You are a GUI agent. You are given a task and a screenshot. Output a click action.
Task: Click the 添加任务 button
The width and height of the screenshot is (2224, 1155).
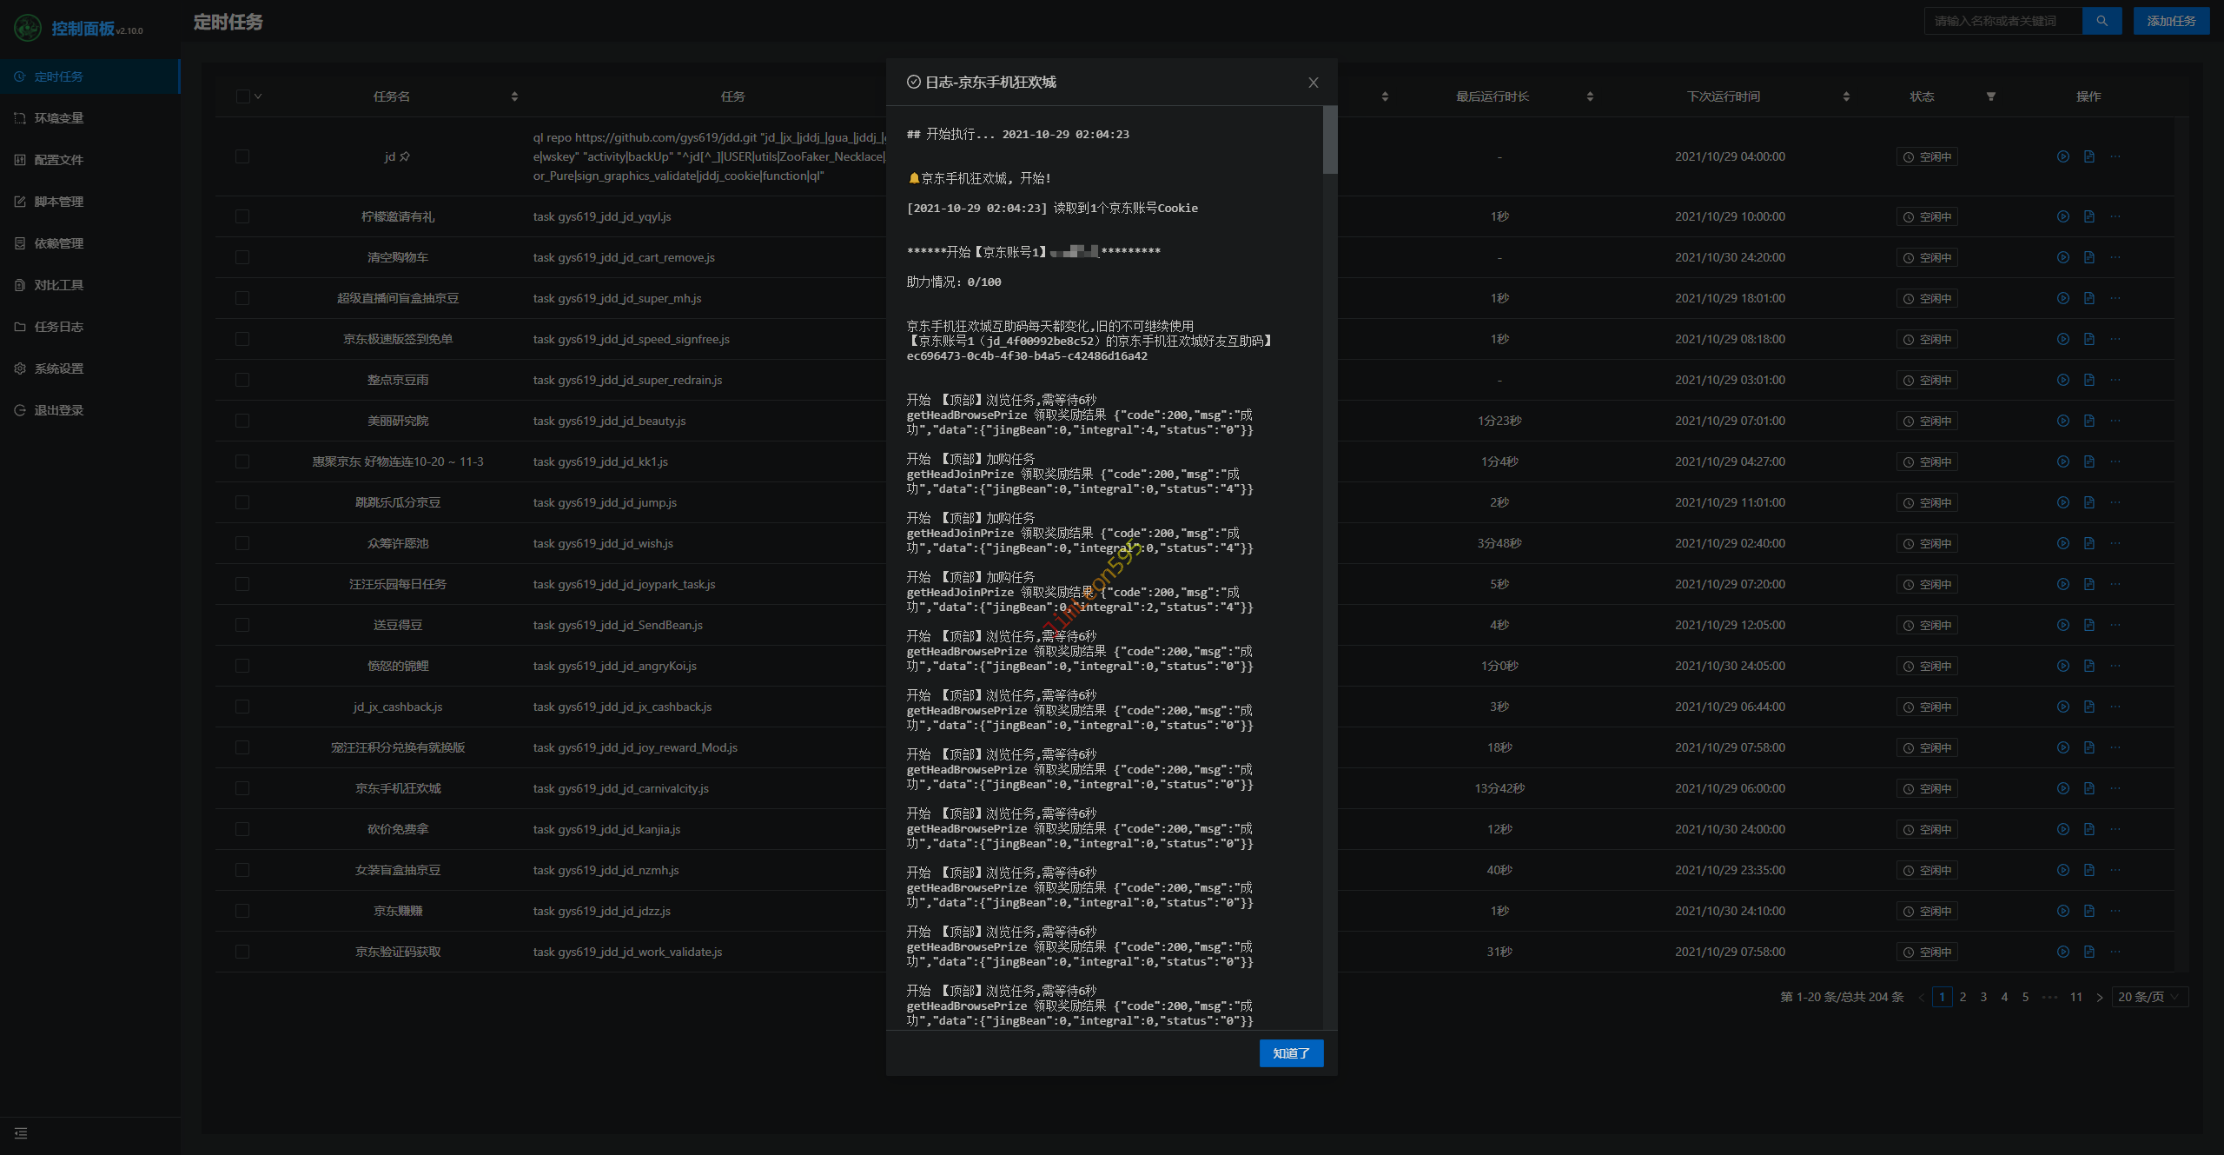(x=2170, y=21)
